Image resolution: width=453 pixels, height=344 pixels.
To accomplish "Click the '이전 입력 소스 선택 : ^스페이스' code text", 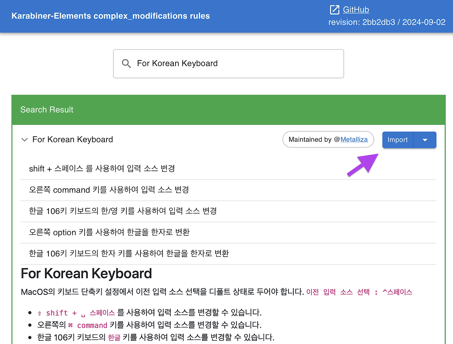I will pyautogui.click(x=359, y=292).
